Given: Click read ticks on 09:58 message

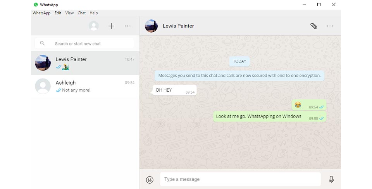Looking at the screenshot, I should click(x=322, y=118).
